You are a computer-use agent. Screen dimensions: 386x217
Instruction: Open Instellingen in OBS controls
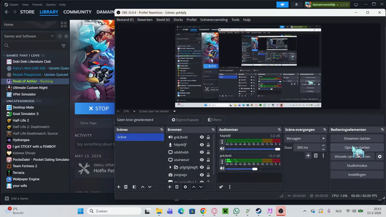pos(357,175)
